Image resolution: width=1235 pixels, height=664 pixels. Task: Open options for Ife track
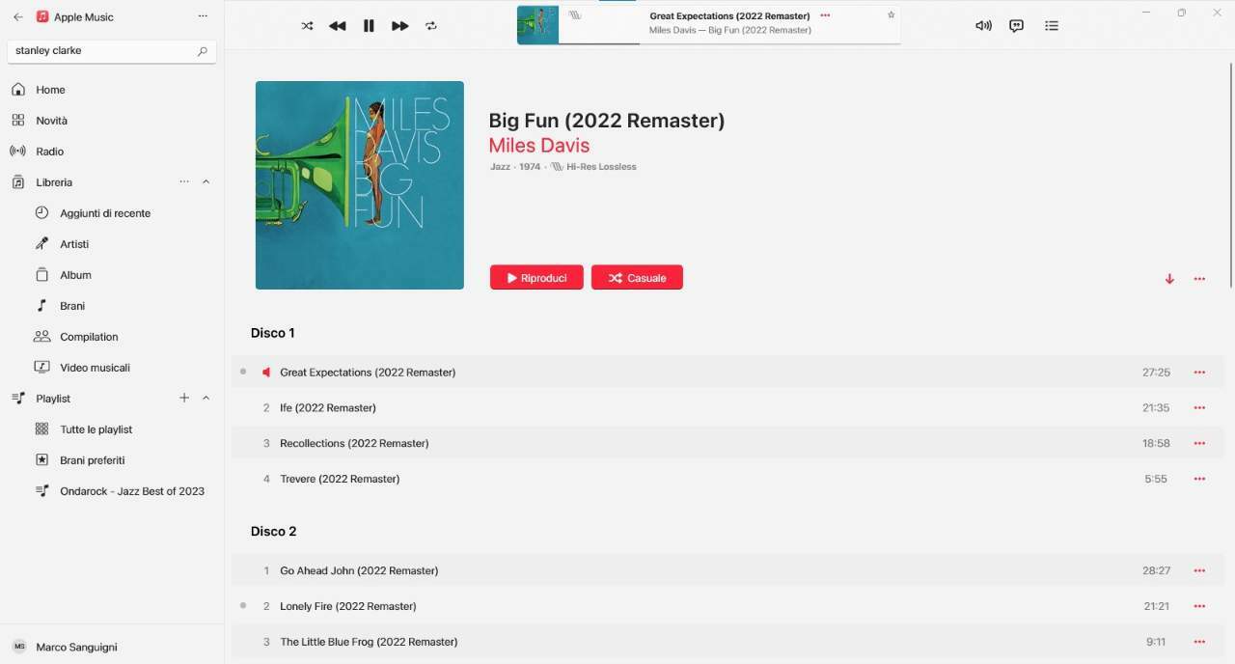(1199, 408)
